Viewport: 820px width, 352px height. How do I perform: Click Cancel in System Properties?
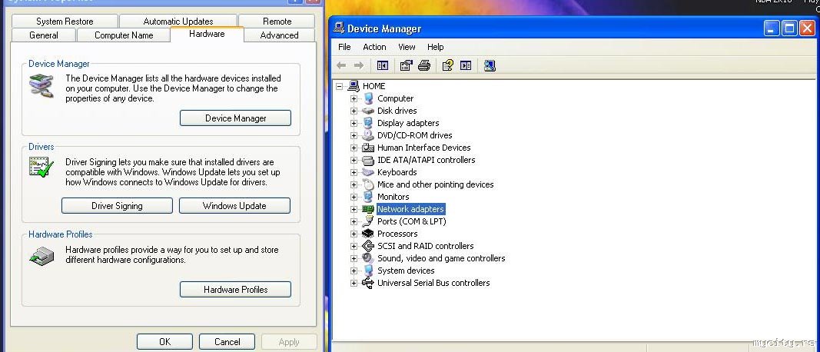(227, 341)
